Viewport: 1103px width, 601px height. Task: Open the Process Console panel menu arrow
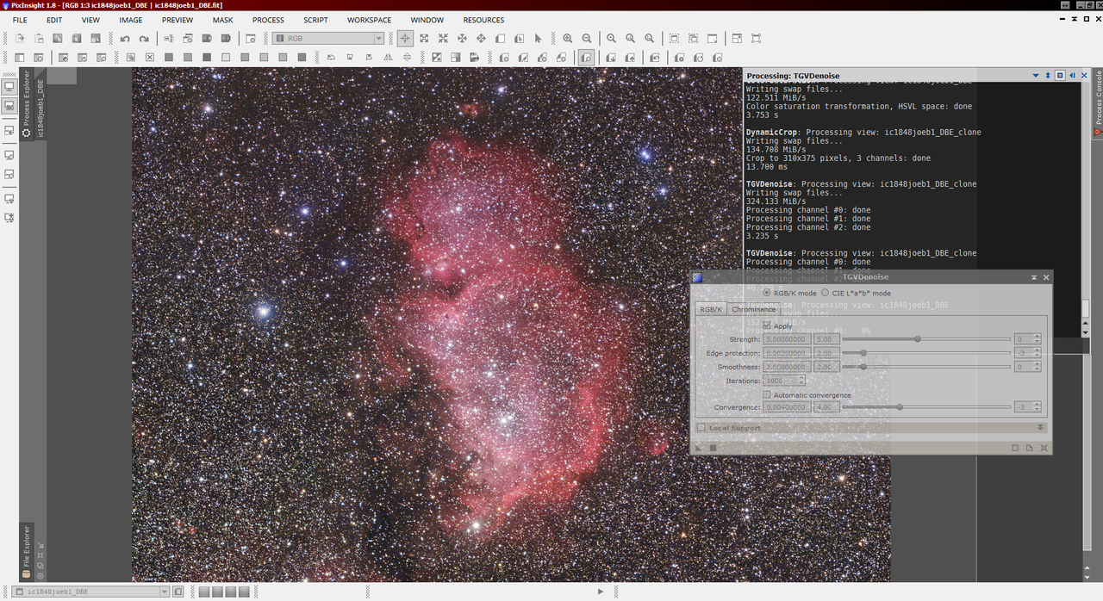pyautogui.click(x=1035, y=76)
